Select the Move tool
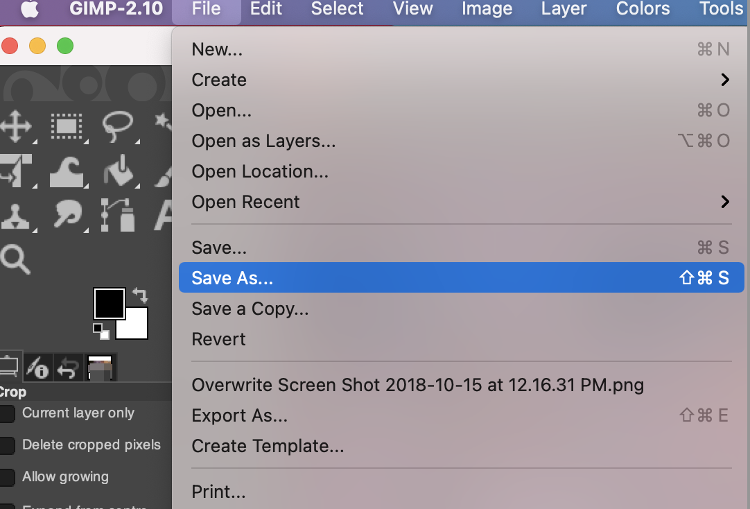The width and height of the screenshot is (750, 509). [16, 127]
